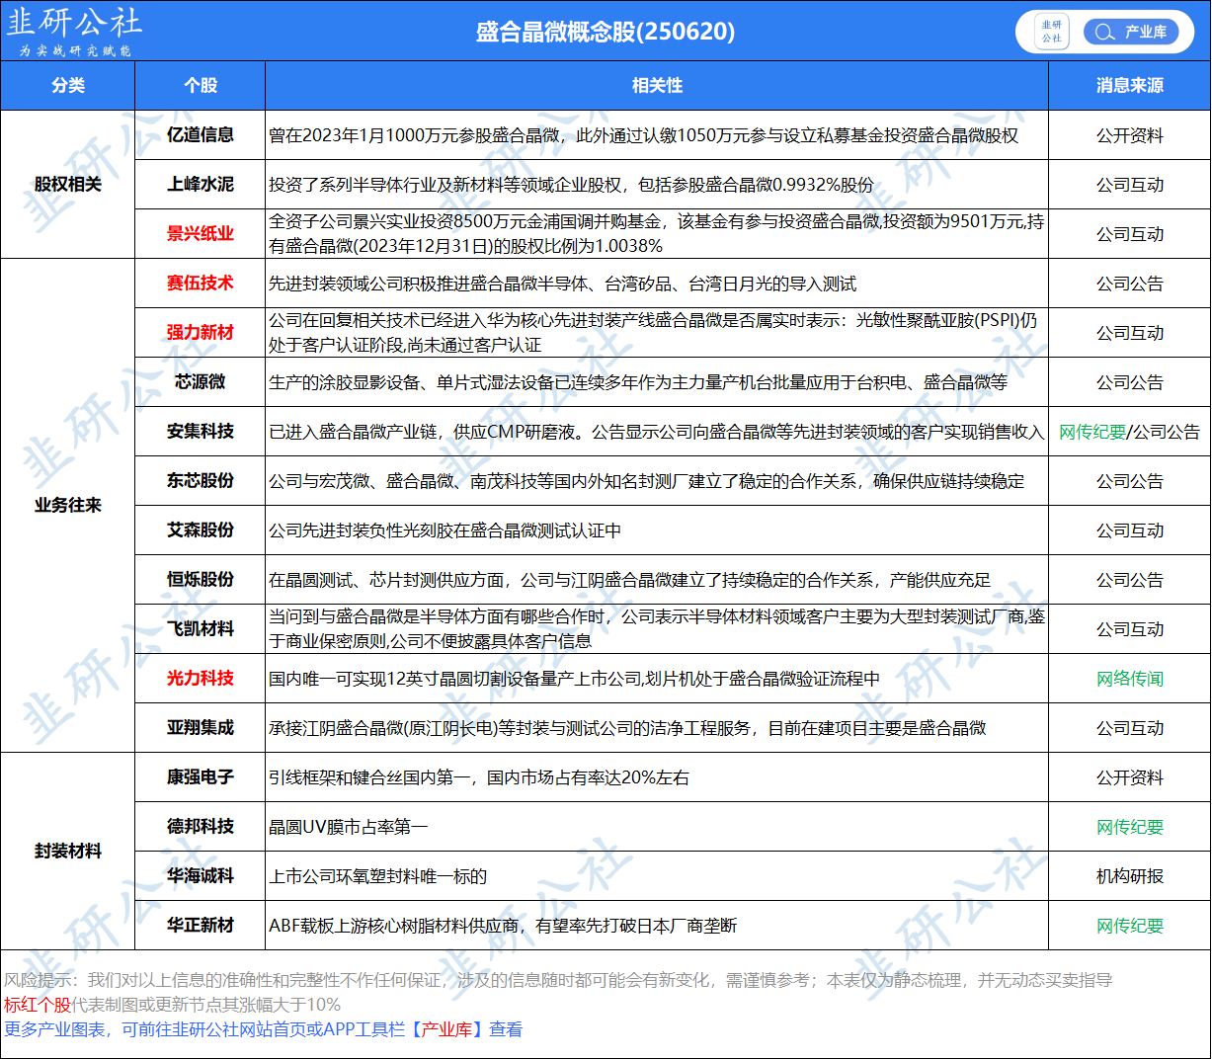This screenshot has width=1212, height=1060.
Task: Click stock name 安集科技
Action: tap(201, 432)
